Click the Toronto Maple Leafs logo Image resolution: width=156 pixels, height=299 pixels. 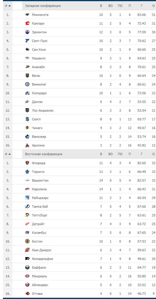tap(27, 172)
